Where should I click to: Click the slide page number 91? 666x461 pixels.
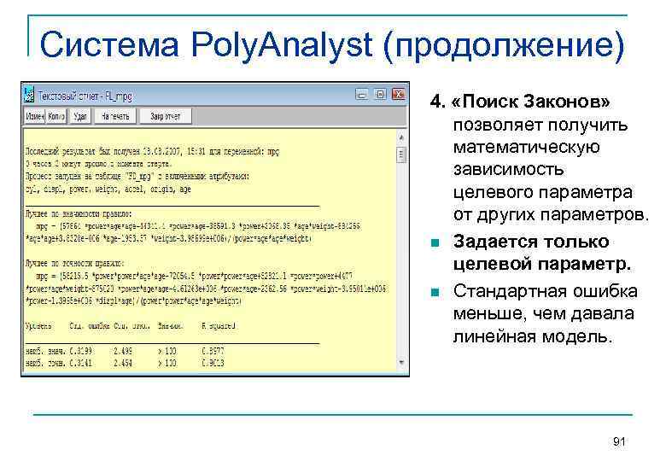[x=619, y=441]
